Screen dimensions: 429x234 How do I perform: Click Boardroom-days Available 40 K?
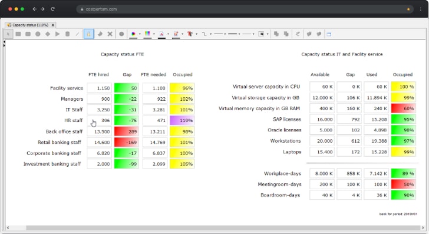click(x=322, y=195)
